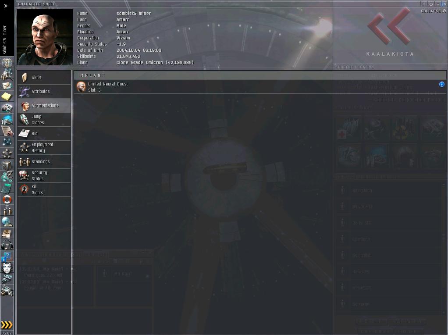Open the Bio tab

pyautogui.click(x=44, y=133)
